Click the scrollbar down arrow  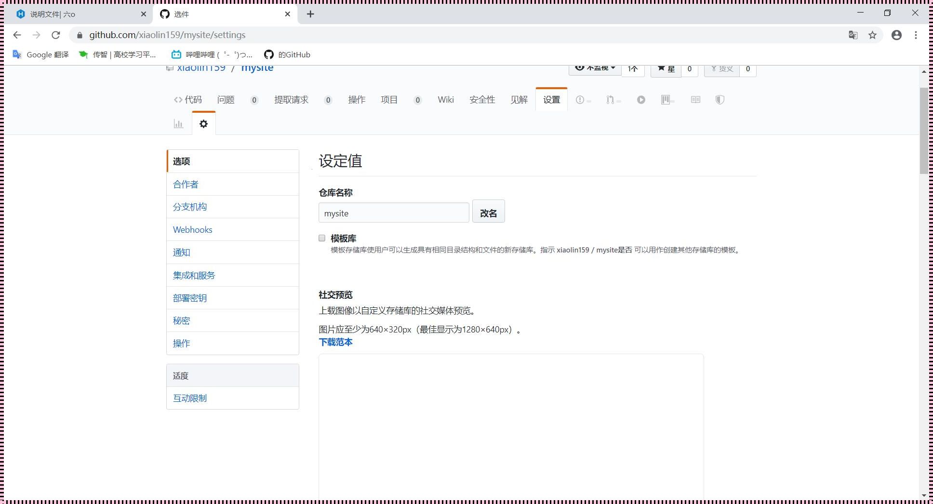(924, 495)
